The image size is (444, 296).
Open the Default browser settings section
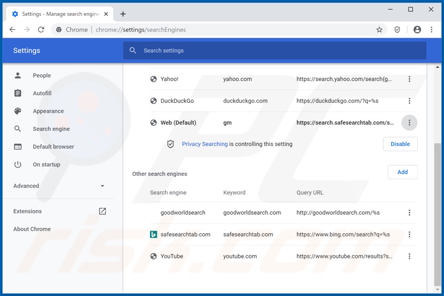(x=53, y=147)
